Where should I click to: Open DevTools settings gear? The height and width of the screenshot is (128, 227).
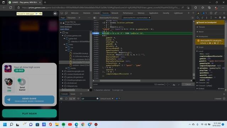pyautogui.click(x=211, y=13)
